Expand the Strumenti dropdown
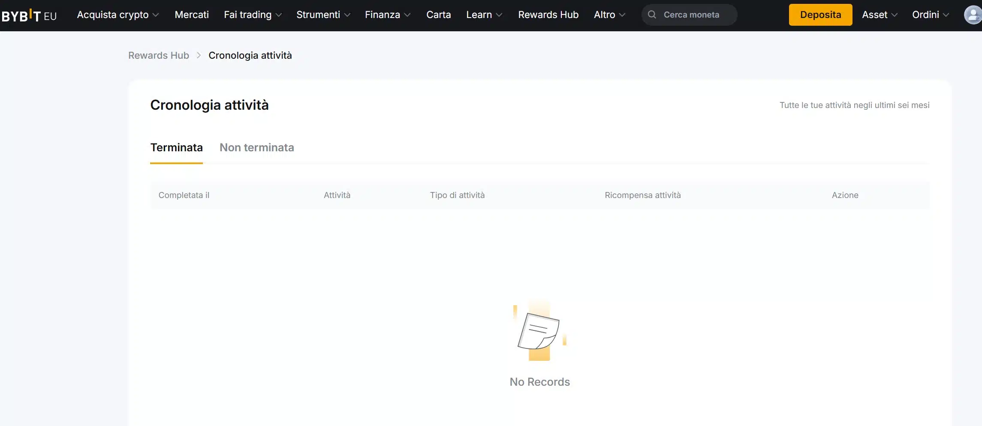This screenshot has height=426, width=982. tap(323, 15)
